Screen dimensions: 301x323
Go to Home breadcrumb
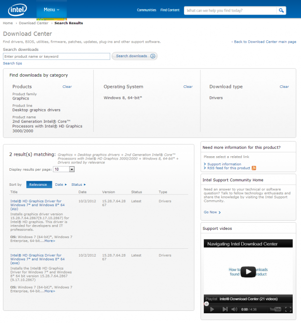[x=8, y=23]
